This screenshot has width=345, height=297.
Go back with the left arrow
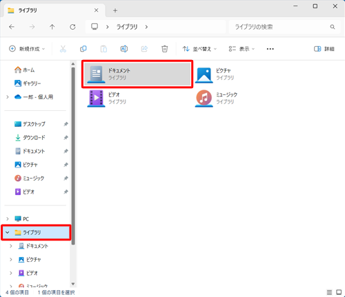click(x=12, y=27)
